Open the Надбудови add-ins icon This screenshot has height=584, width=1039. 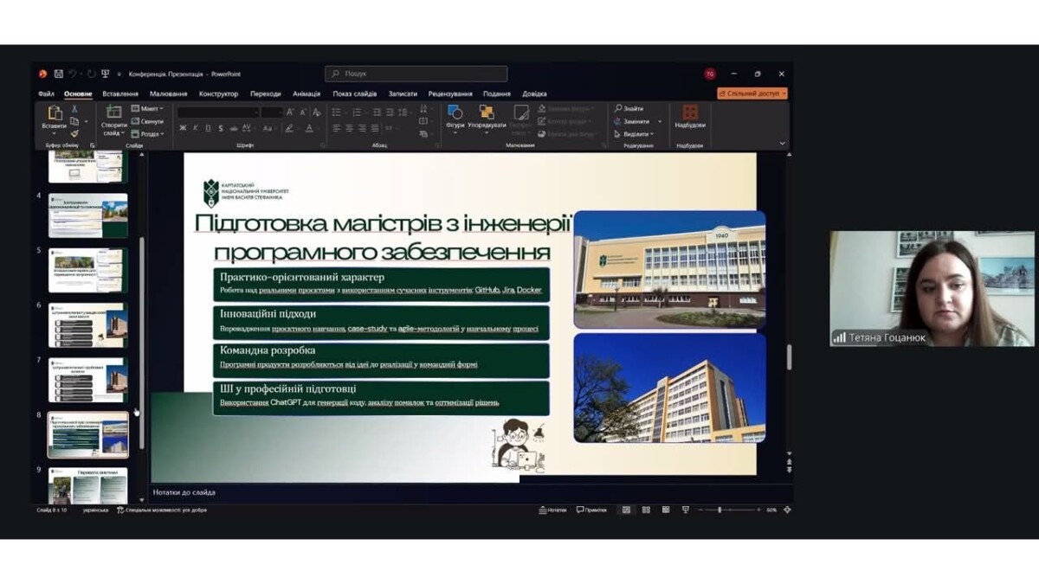[x=690, y=117]
